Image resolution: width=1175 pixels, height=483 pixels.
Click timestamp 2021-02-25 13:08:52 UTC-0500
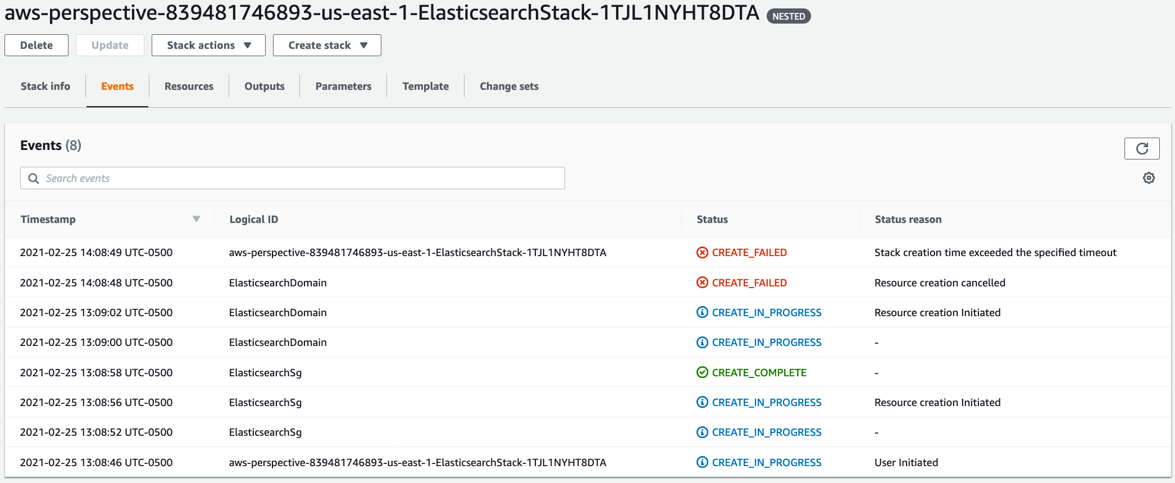click(x=96, y=432)
